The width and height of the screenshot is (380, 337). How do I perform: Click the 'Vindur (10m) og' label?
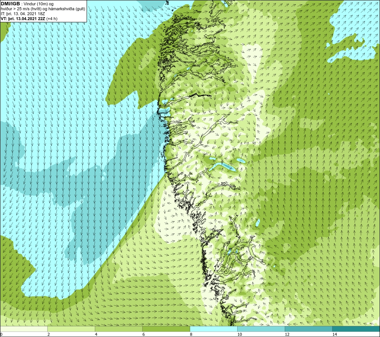pyautogui.click(x=38, y=4)
